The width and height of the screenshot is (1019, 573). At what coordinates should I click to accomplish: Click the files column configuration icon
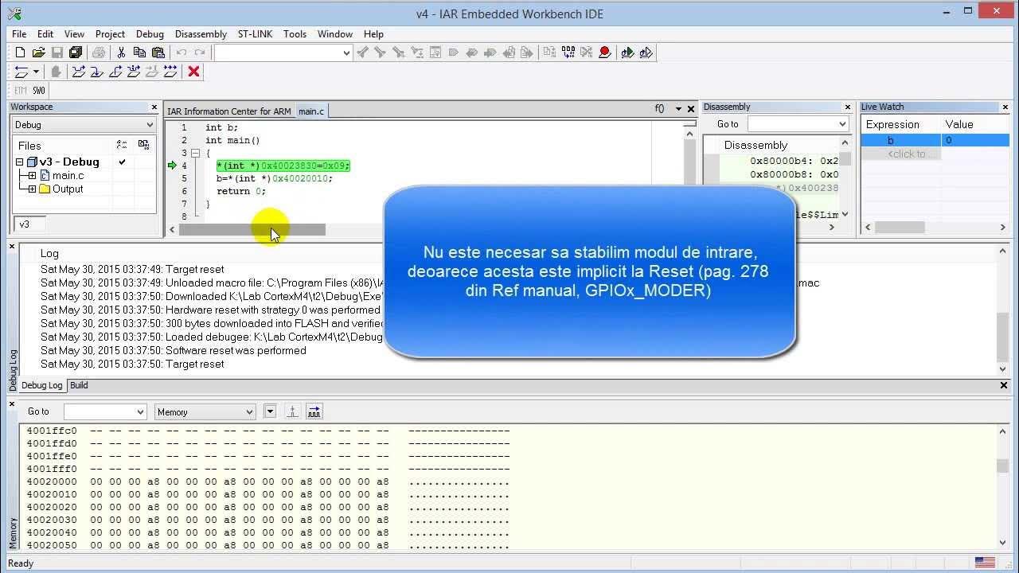(122, 145)
